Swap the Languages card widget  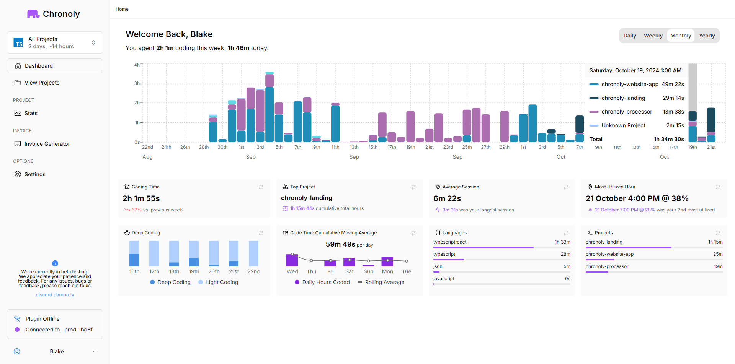point(566,233)
